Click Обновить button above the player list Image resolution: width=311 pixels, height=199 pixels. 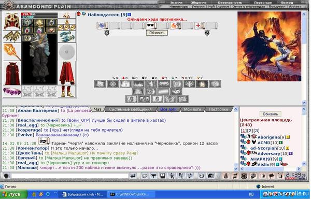pyautogui.click(x=270, y=114)
